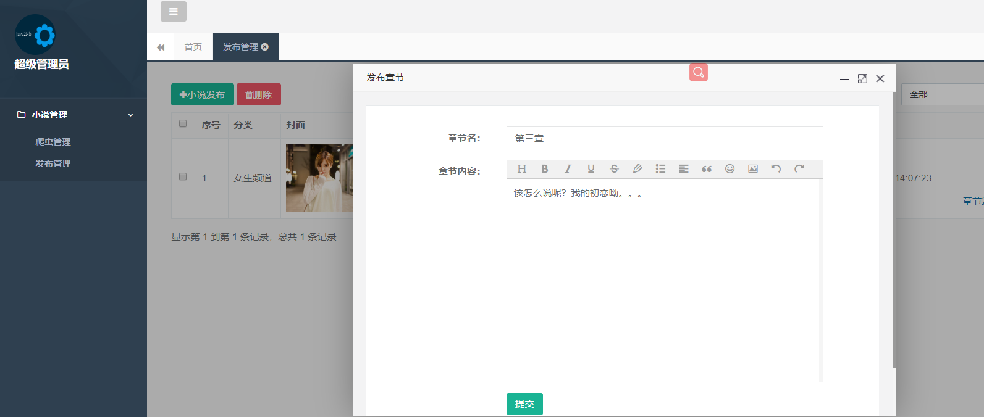984x417 pixels.
Task: Insert emoticon using the smiley icon
Action: 730,169
